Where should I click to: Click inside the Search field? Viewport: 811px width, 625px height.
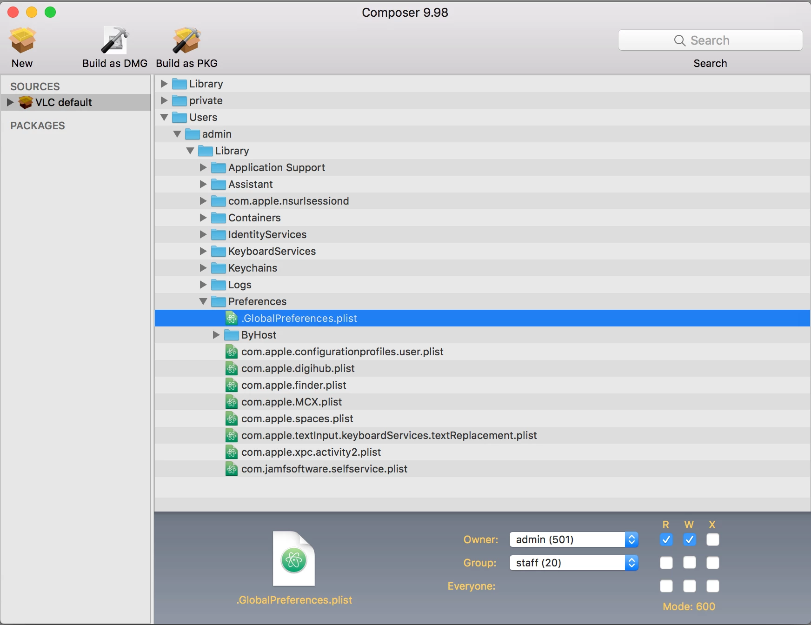point(710,40)
